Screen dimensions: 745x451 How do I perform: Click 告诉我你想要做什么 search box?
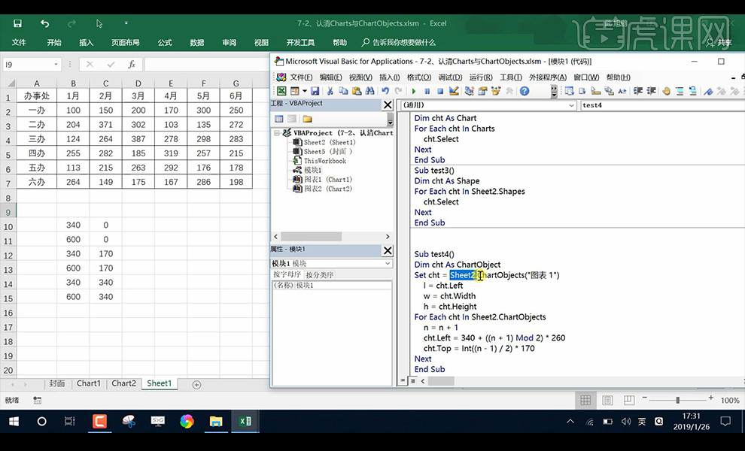[399, 43]
